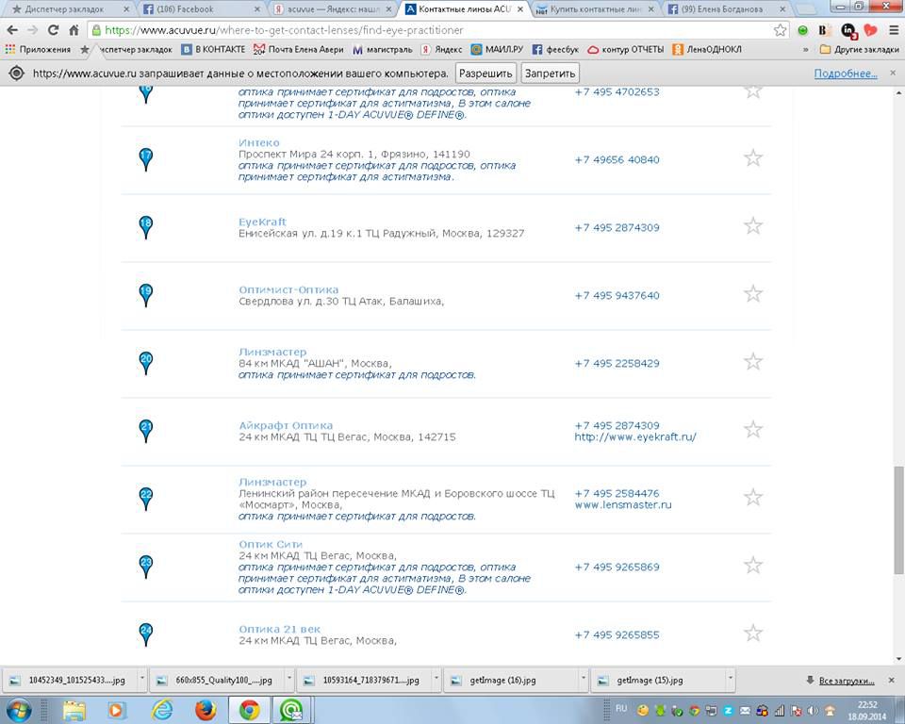Show hidden bookmarks overflow chevron
The image size is (905, 724).
coord(806,49)
